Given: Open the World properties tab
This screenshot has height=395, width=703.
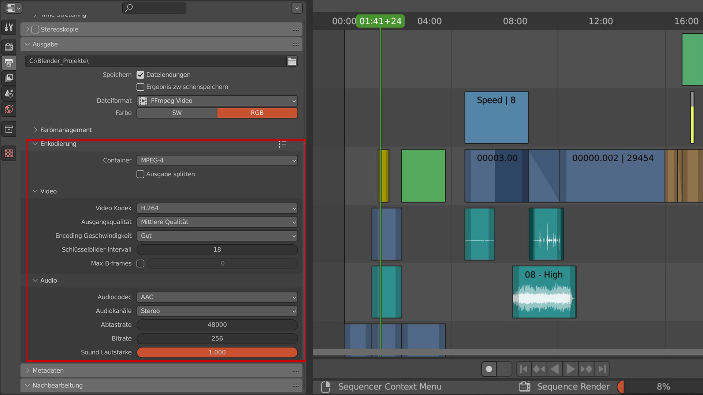Looking at the screenshot, I should 9,109.
